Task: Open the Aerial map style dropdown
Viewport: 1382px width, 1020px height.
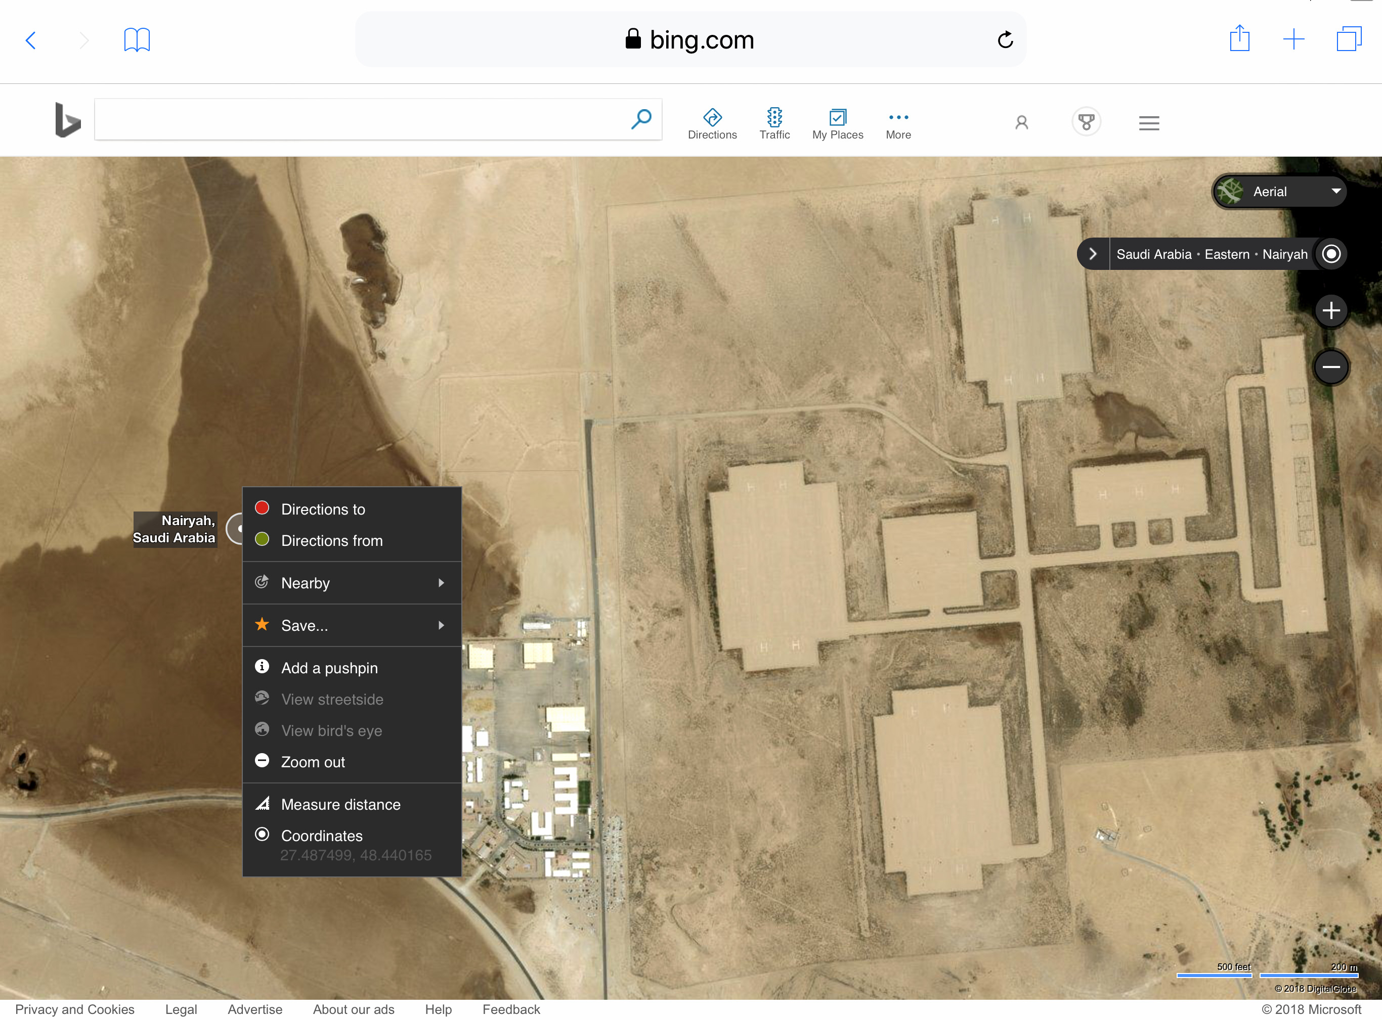Action: pos(1279,192)
